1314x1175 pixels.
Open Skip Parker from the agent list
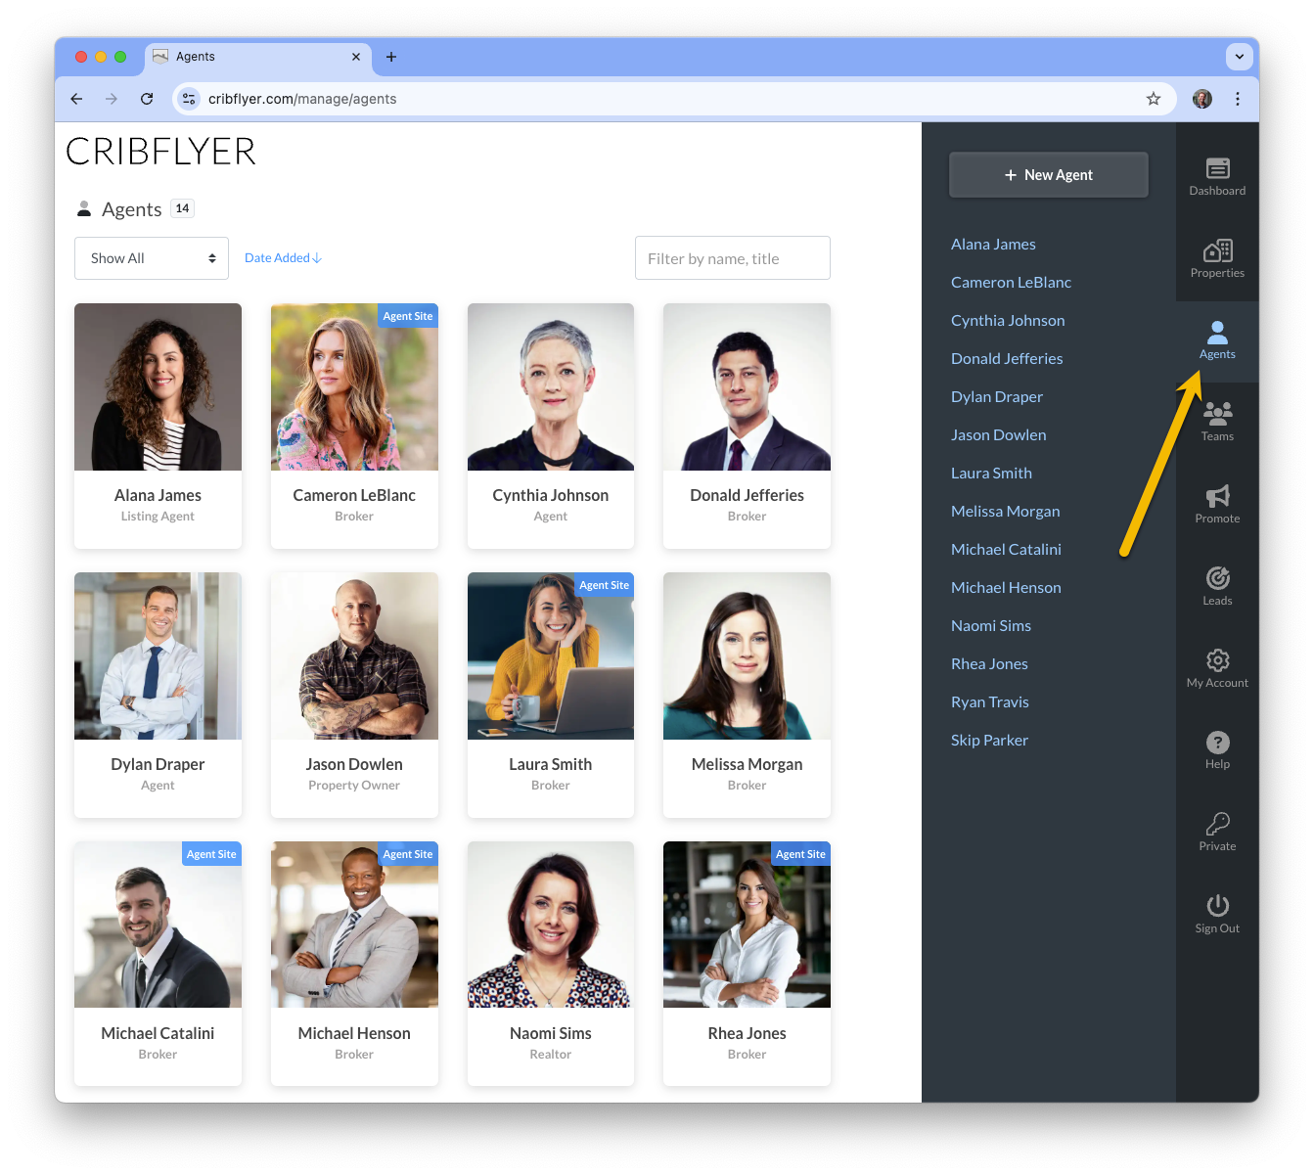[x=989, y=740]
